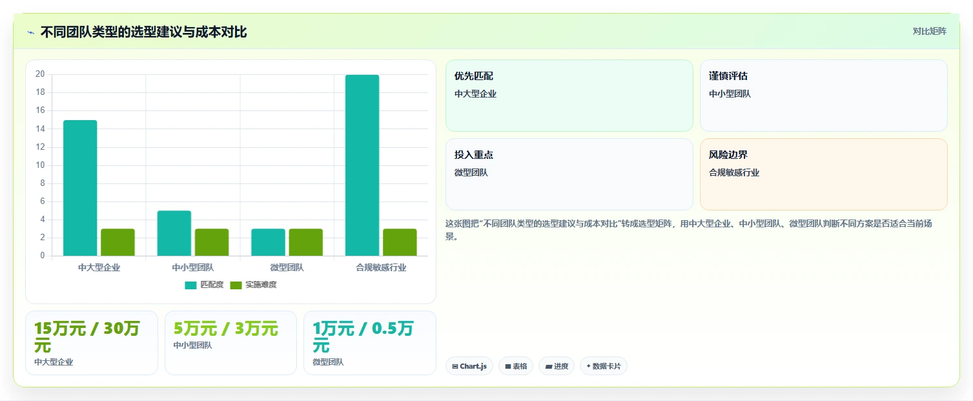Click the icon in the 表格 tag
The height and width of the screenshot is (401, 973).
coord(508,367)
